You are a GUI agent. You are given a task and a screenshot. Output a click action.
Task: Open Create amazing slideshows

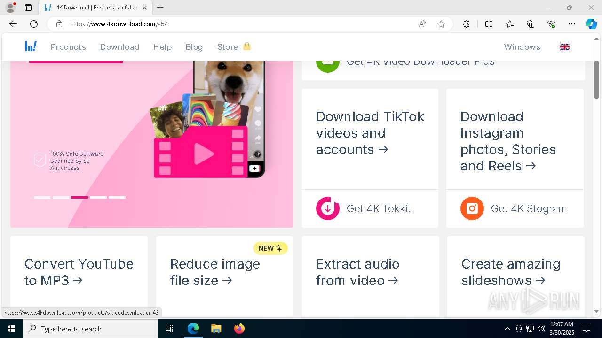pyautogui.click(x=511, y=272)
